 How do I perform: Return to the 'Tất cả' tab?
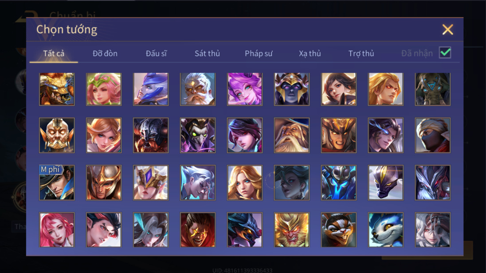54,54
